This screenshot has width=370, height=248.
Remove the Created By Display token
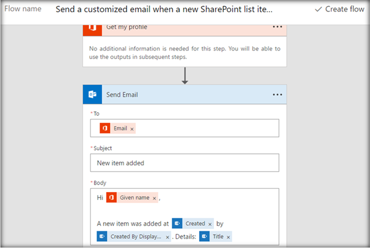pos(167,237)
